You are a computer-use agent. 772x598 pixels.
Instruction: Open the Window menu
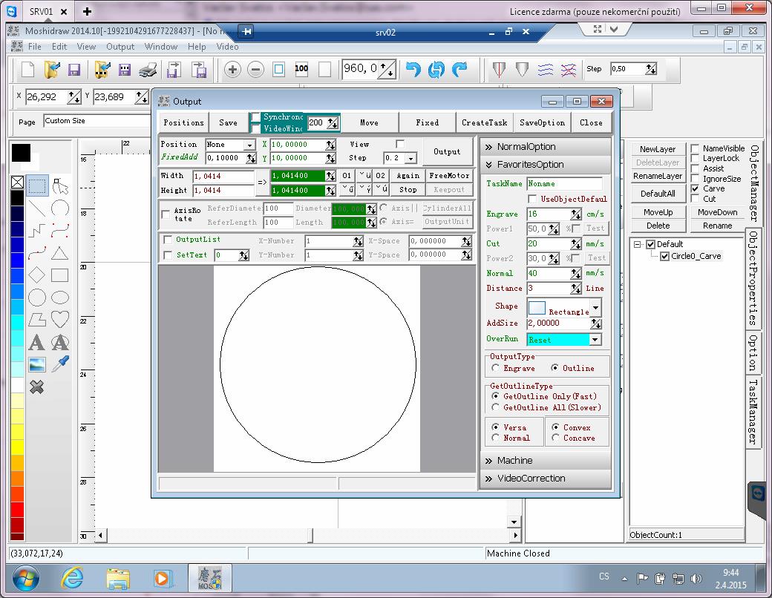[161, 47]
